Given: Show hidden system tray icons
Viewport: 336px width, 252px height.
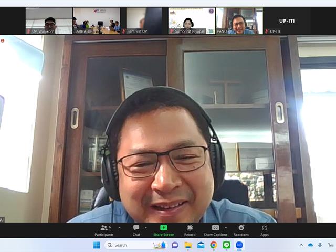Looking at the screenshot, I should click(x=301, y=245).
